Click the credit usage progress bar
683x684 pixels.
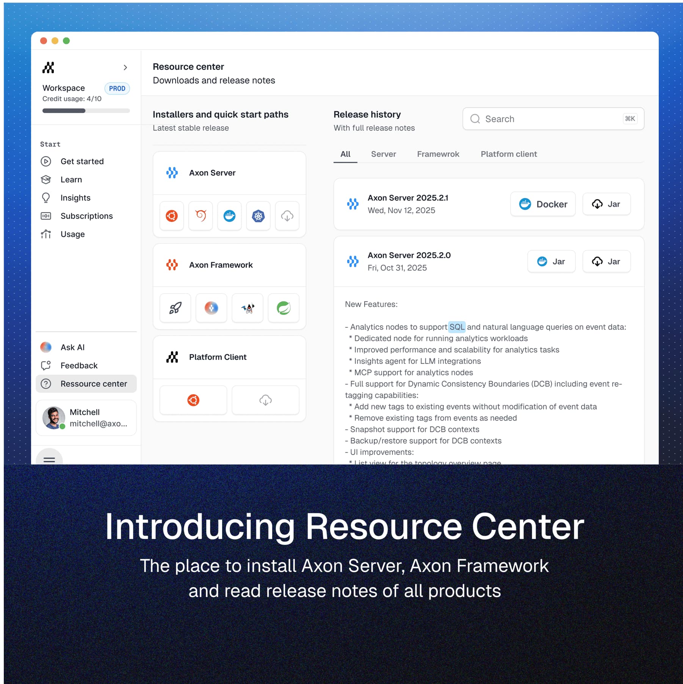86,111
